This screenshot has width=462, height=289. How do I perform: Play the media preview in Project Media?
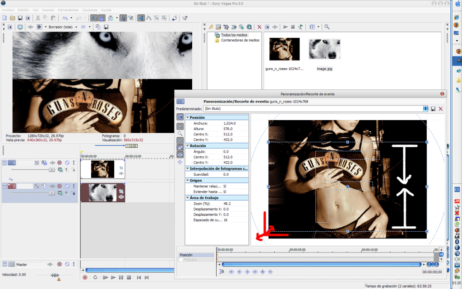285,27
